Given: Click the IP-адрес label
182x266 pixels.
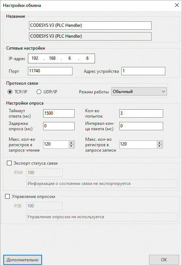Looking at the screenshot, I should pos(17,59).
